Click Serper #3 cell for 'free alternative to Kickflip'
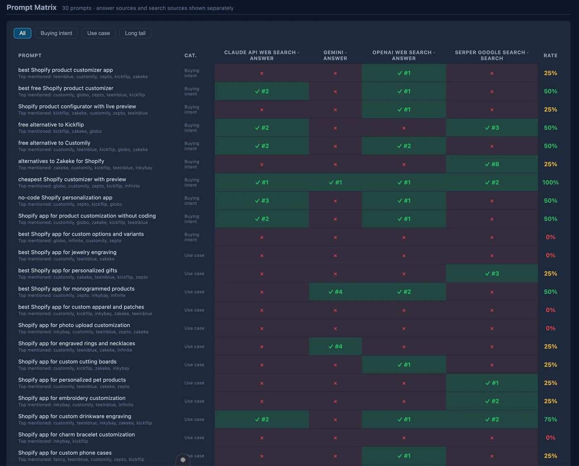This screenshot has height=466, width=579. coord(492,128)
